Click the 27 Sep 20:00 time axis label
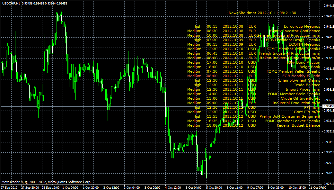The image size is (334, 190). tap(30, 188)
